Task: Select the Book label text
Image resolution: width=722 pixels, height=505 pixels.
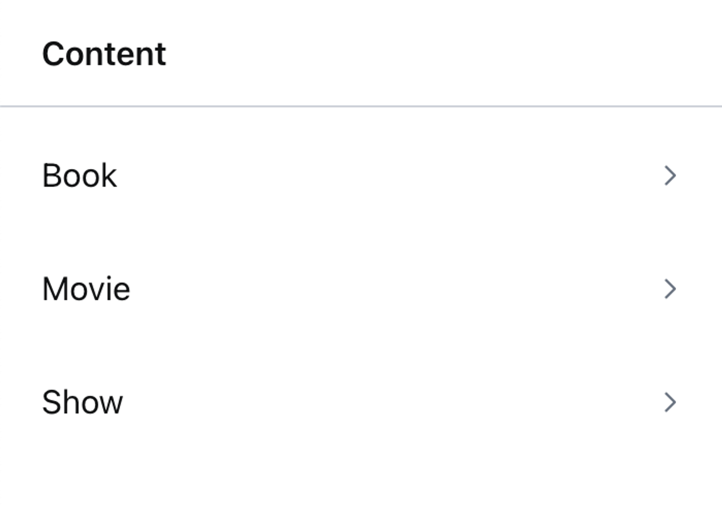Action: coord(79,176)
